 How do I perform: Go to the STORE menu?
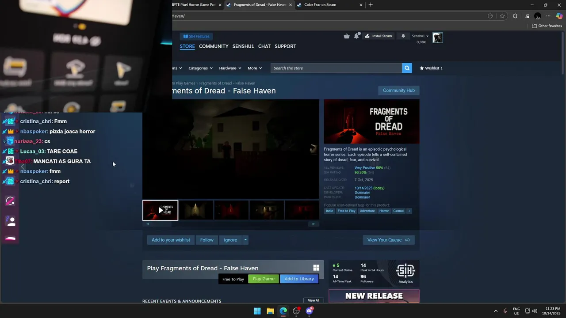[x=187, y=46]
